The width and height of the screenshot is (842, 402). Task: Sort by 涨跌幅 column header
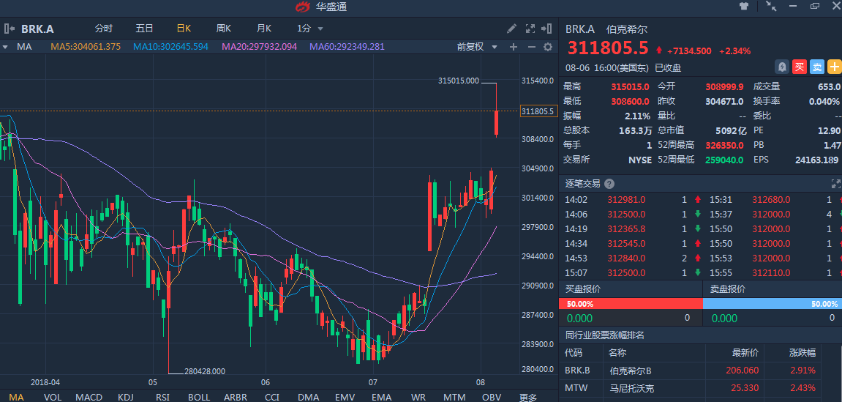[802, 352]
